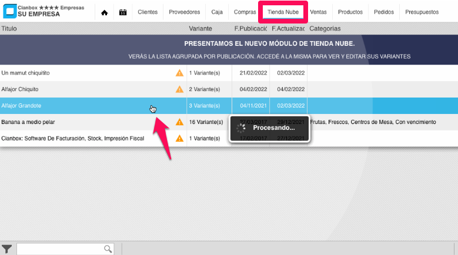Click the filter funnel icon
The image size is (458, 255).
(x=6, y=249)
